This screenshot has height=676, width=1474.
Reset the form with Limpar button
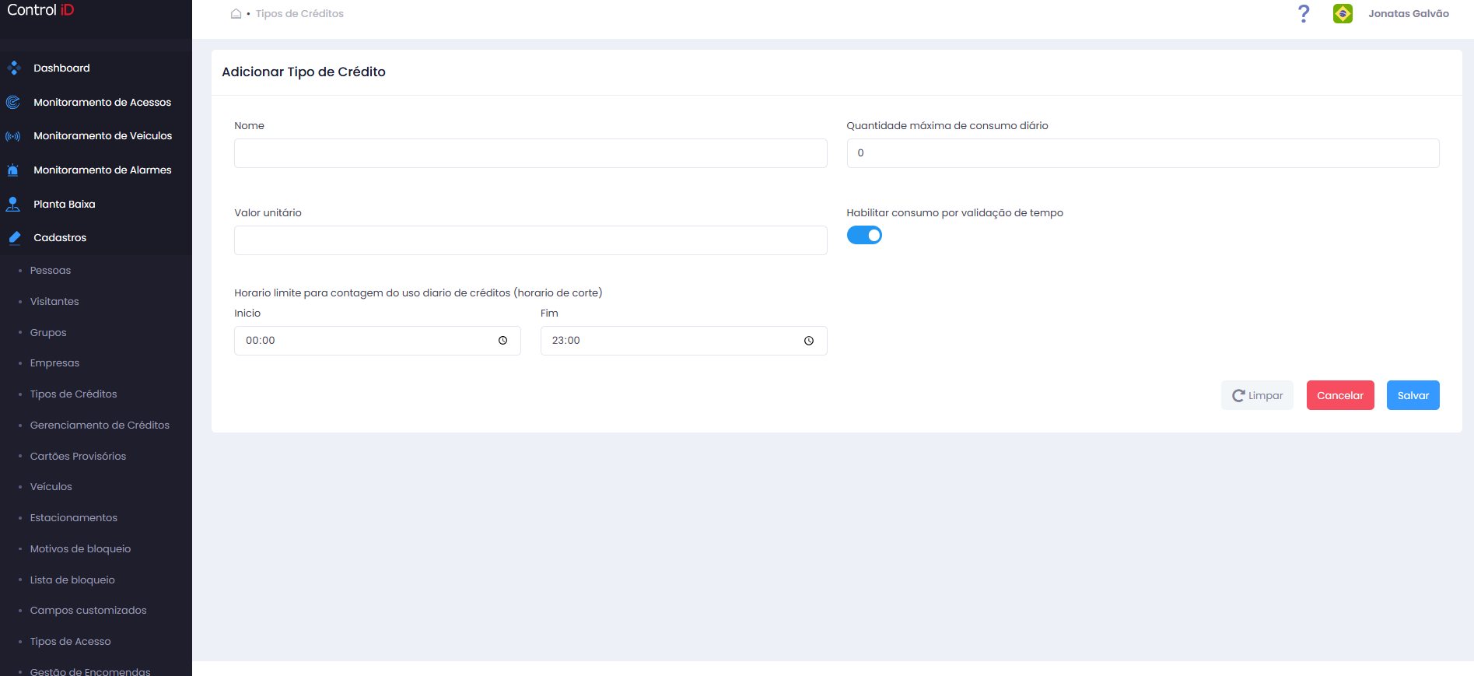pyautogui.click(x=1257, y=395)
